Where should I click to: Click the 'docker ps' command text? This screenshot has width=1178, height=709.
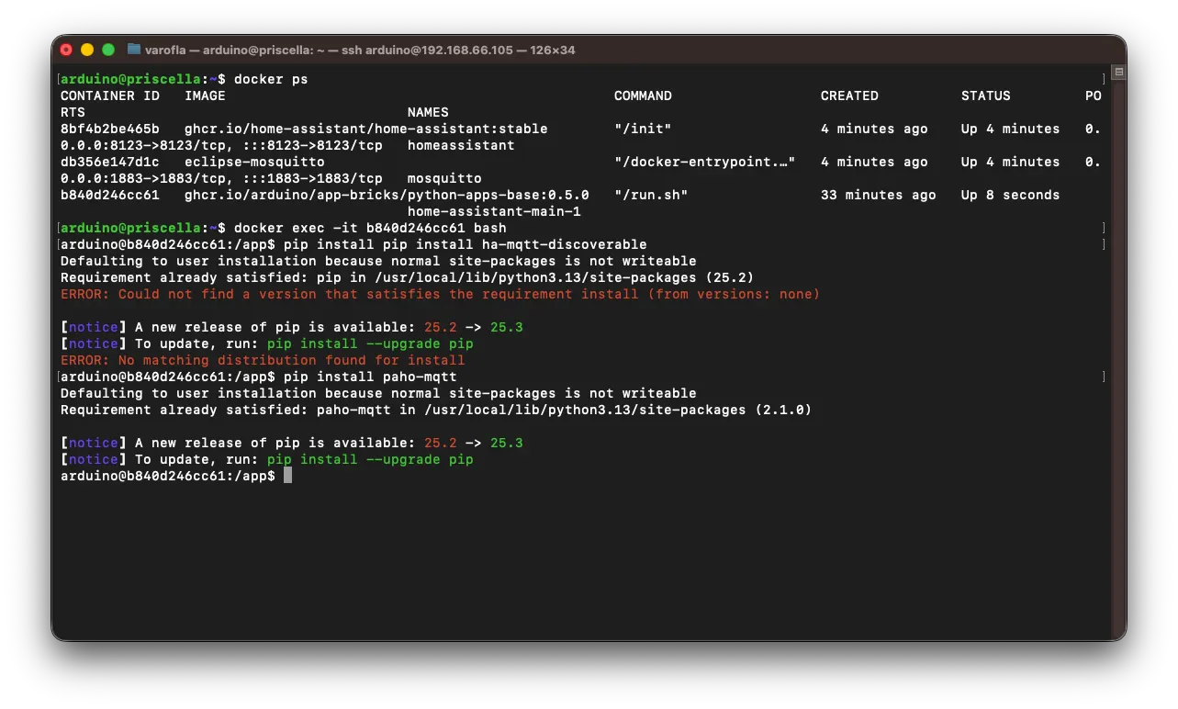(271, 79)
